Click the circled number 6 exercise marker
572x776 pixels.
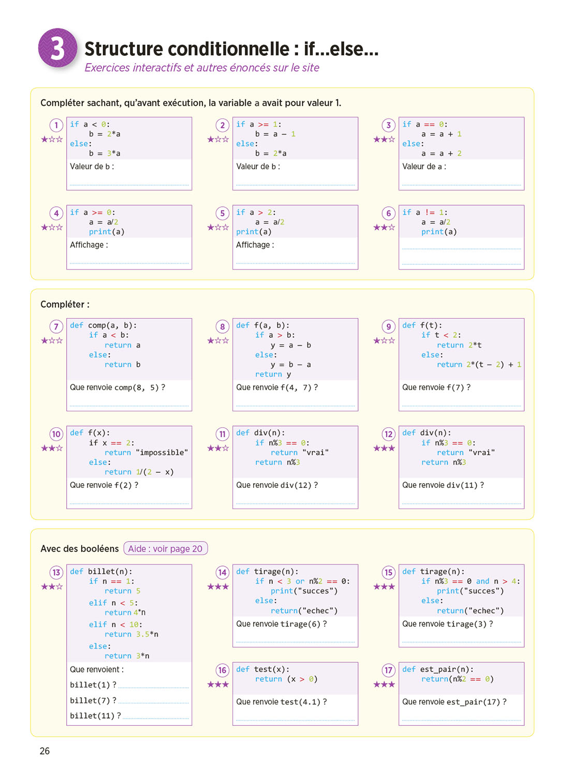coord(388,213)
